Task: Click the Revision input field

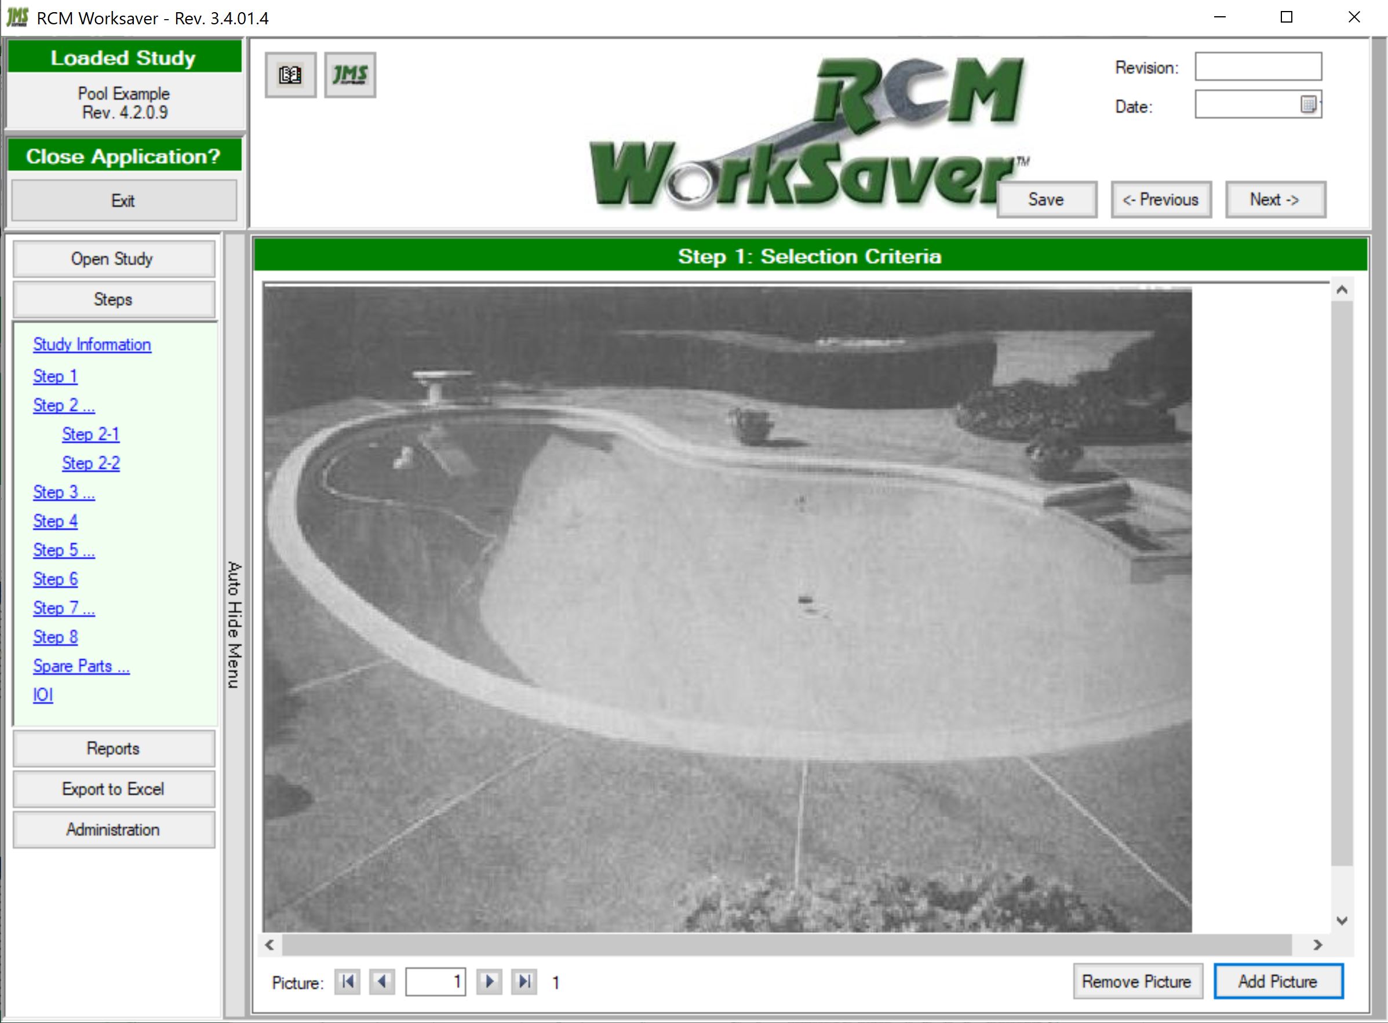Action: click(x=1259, y=65)
